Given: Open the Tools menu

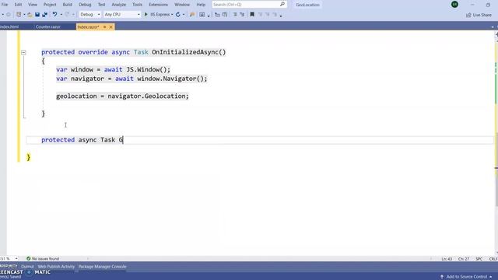Looking at the screenshot, I should (137, 5).
